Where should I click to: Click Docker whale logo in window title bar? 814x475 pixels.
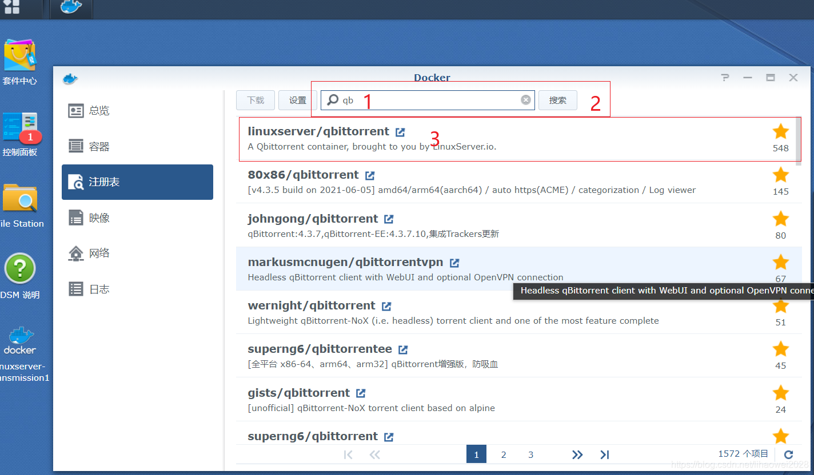pyautogui.click(x=70, y=78)
